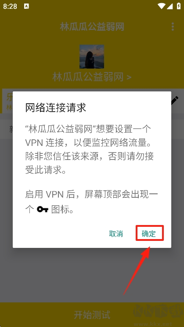Tap the battery charging icon
The image size is (184, 327).
pos(179,6)
